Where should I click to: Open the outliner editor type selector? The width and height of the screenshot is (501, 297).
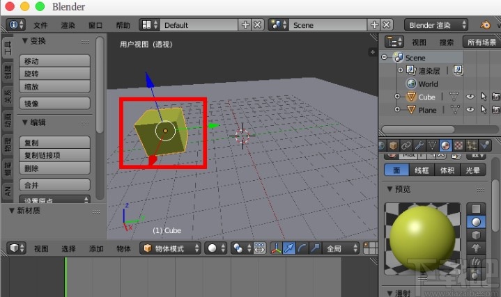394,42
